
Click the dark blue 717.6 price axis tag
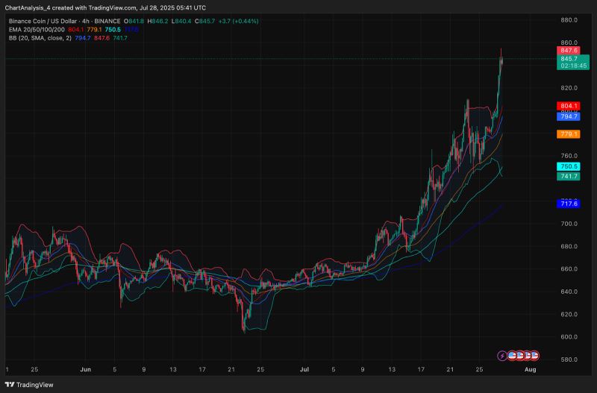point(569,204)
